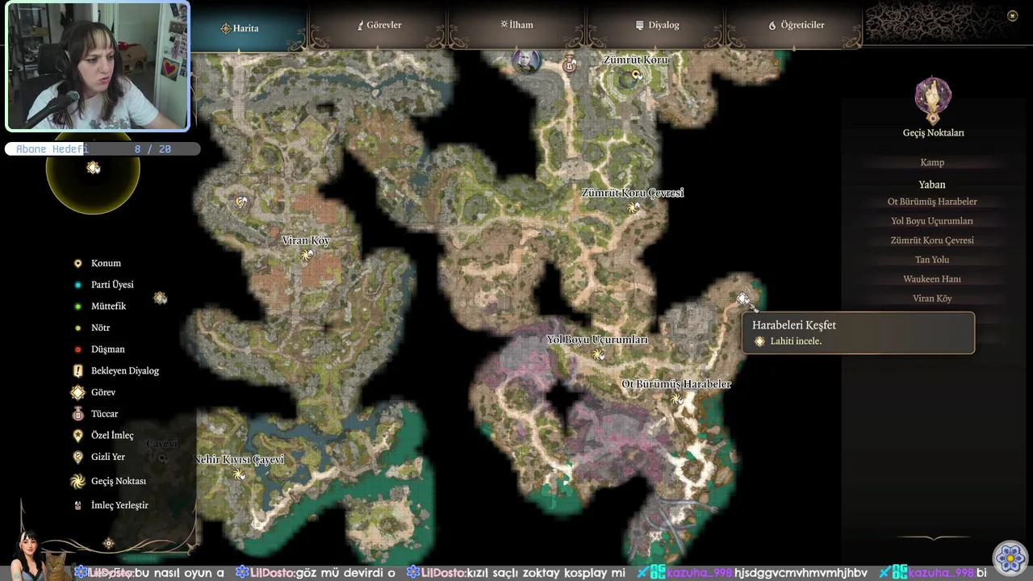Screen dimensions: 1033x581
Task: Click the hidden place marker above Viran Köy
Action: point(240,202)
